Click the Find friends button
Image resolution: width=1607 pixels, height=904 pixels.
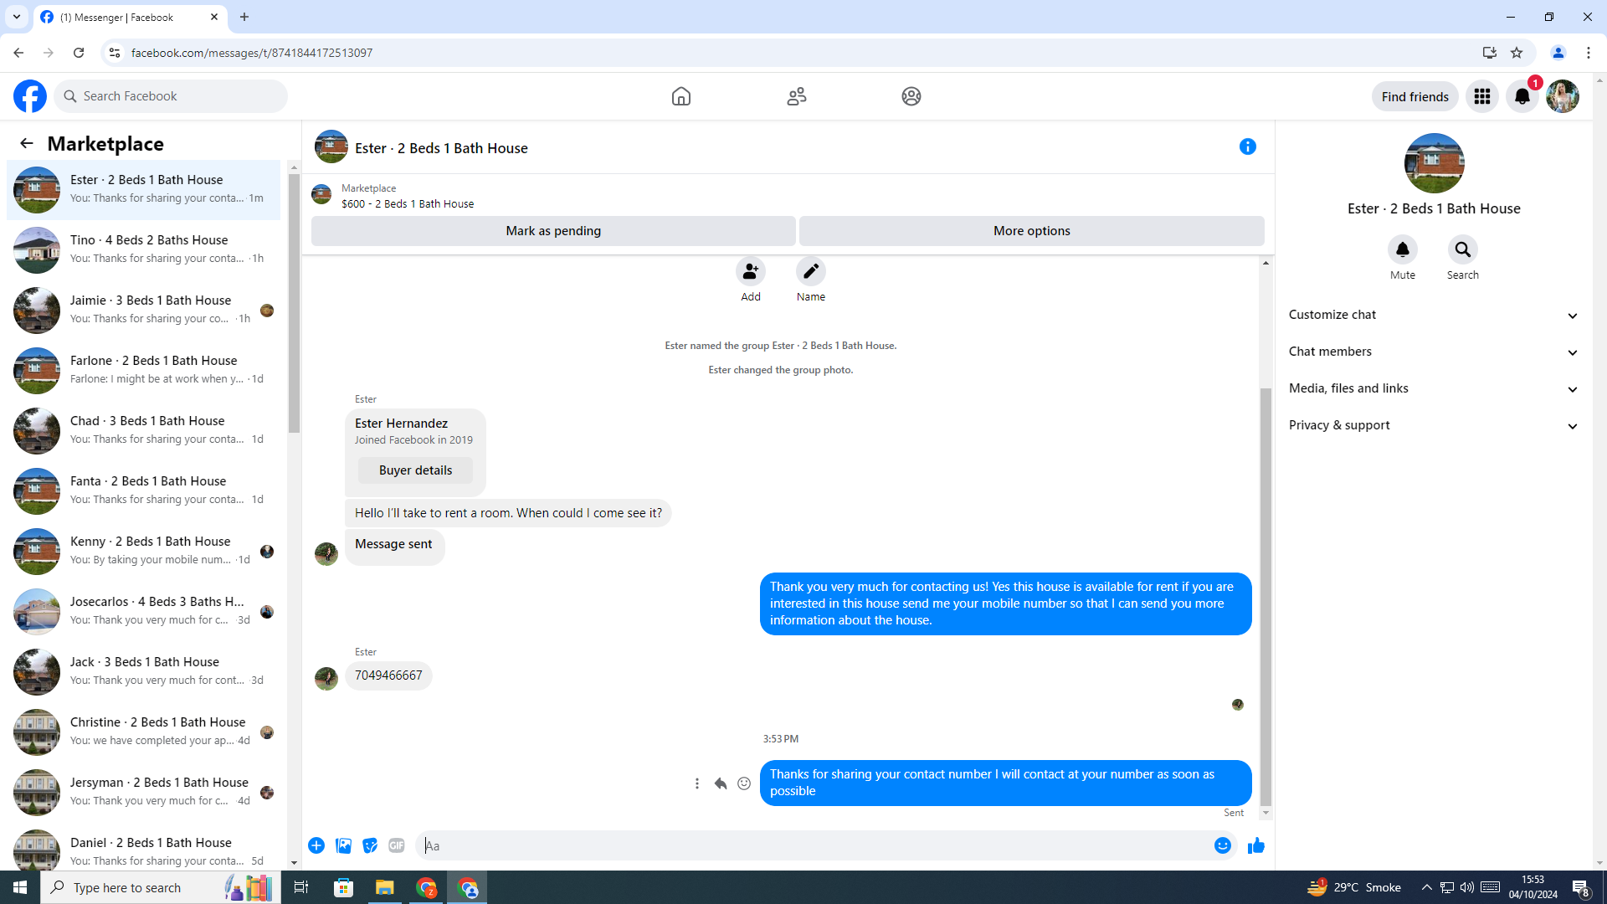[x=1415, y=96]
